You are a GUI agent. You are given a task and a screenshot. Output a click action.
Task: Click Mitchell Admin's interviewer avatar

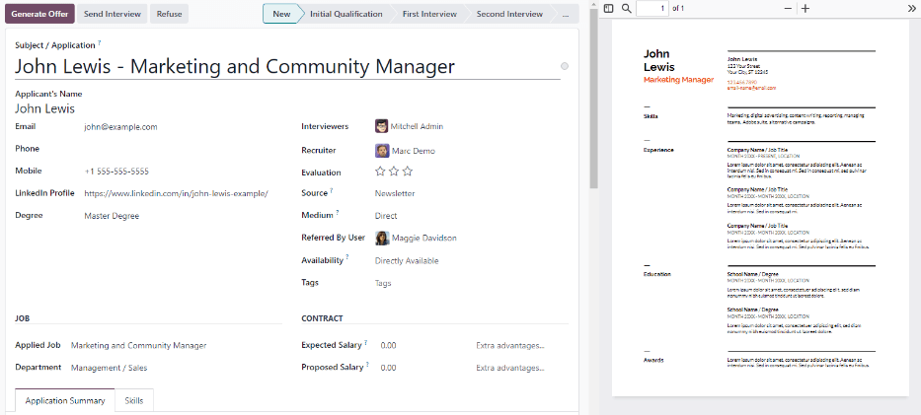click(381, 126)
